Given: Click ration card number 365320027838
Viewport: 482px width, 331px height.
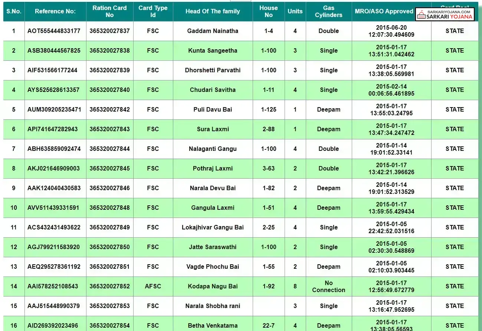Looking at the screenshot, I should 109,51.
